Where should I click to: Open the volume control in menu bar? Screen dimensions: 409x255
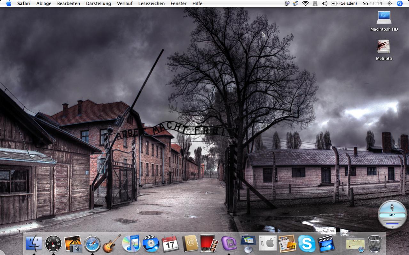click(x=324, y=4)
